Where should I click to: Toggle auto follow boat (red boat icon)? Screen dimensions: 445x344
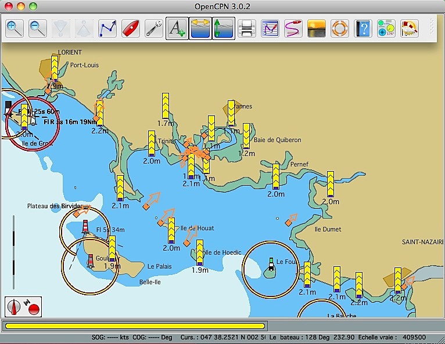pos(131,28)
